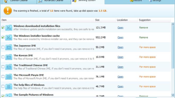The height and width of the screenshot is (98, 175).
Task: Click the Windows Installer baseline cache folder icon
Action: pos(9,37)
